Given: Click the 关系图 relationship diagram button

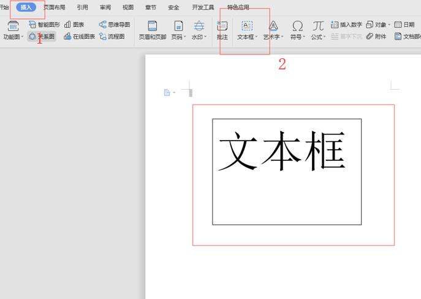Looking at the screenshot, I should [x=42, y=36].
